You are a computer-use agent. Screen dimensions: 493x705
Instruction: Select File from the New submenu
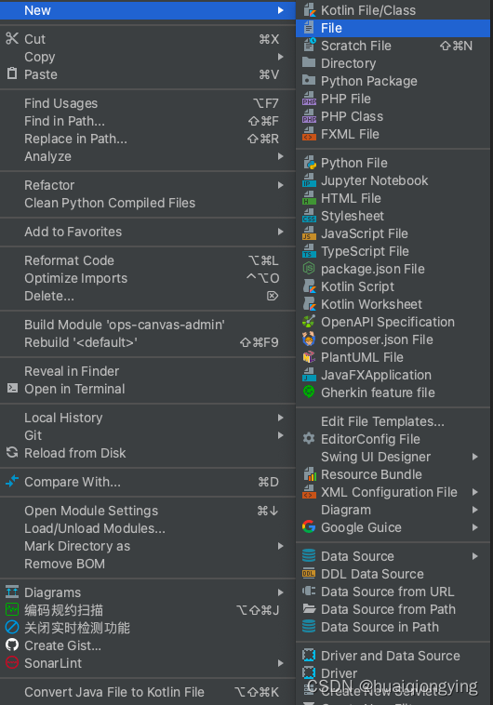(x=393, y=28)
